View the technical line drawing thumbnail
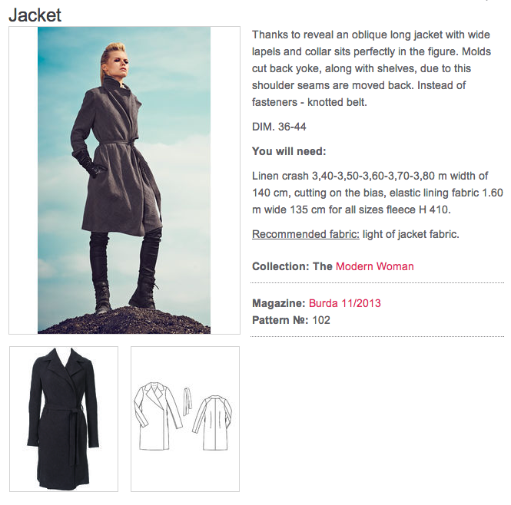This screenshot has width=511, height=505. [185, 419]
